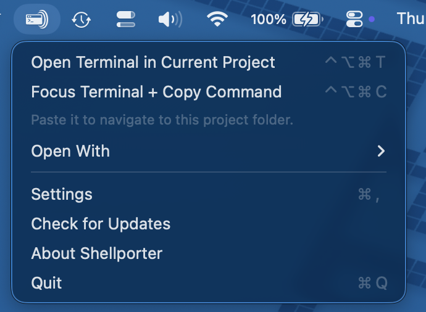Select Check for Updates
Image resolution: width=426 pixels, height=312 pixels.
pos(101,224)
